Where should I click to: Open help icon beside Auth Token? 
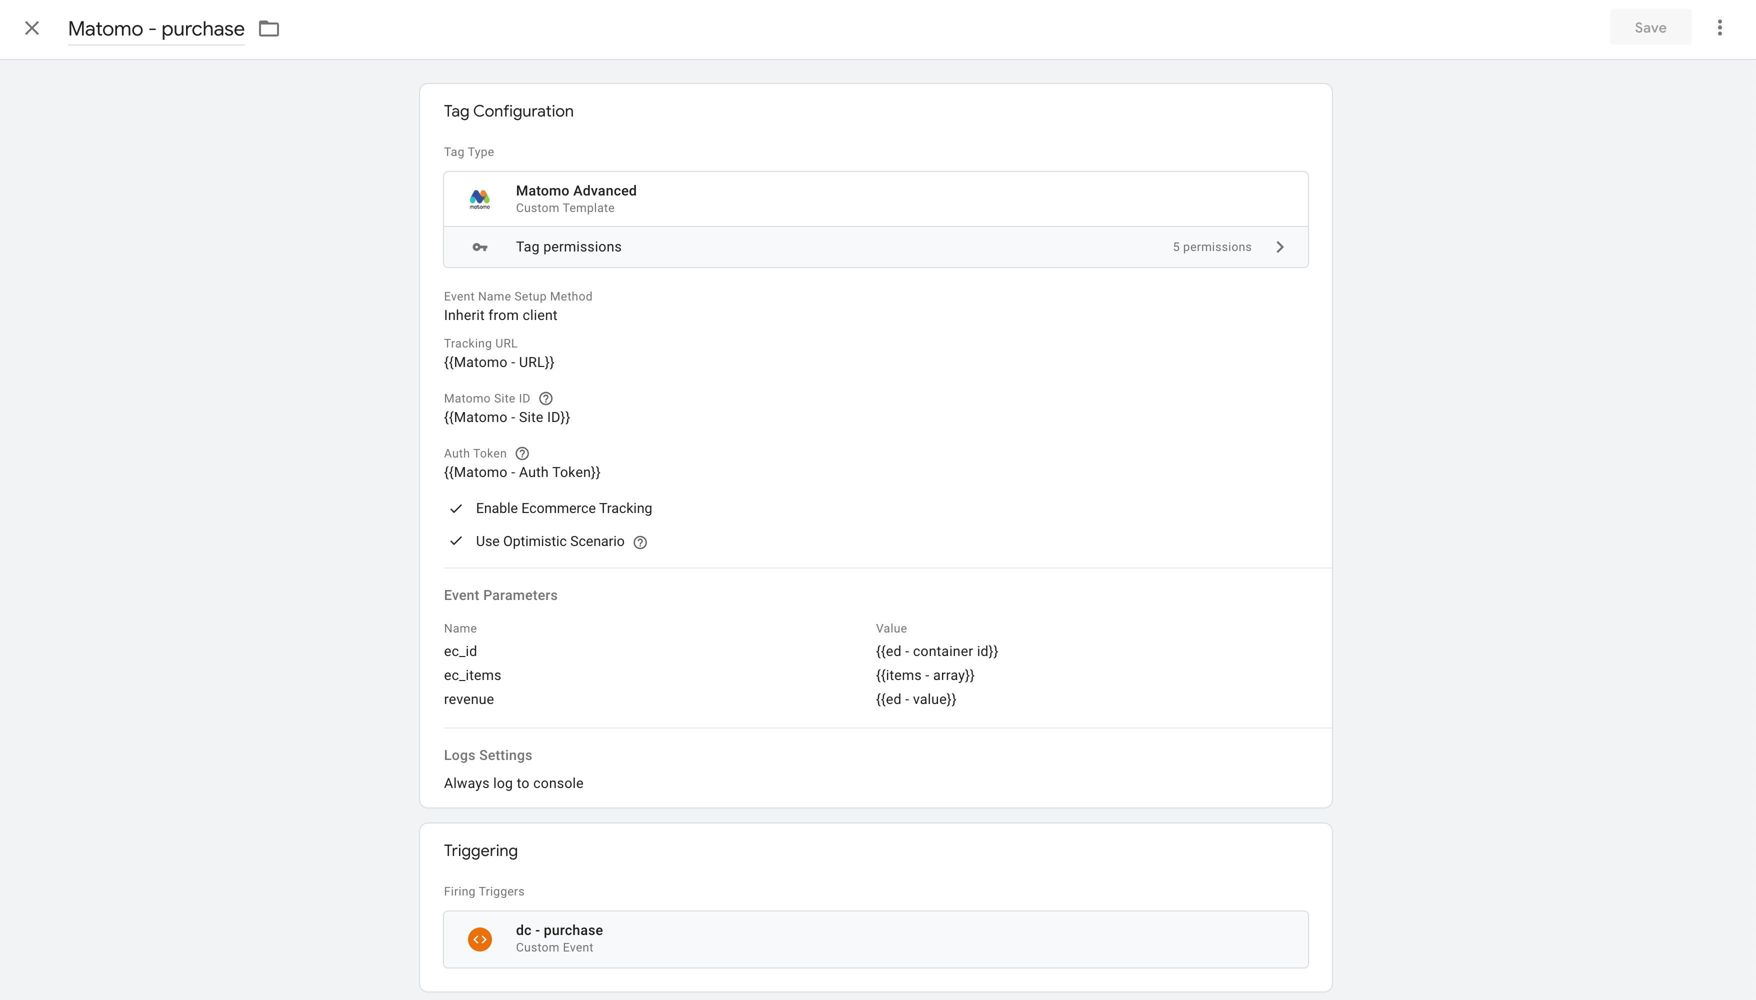point(522,453)
